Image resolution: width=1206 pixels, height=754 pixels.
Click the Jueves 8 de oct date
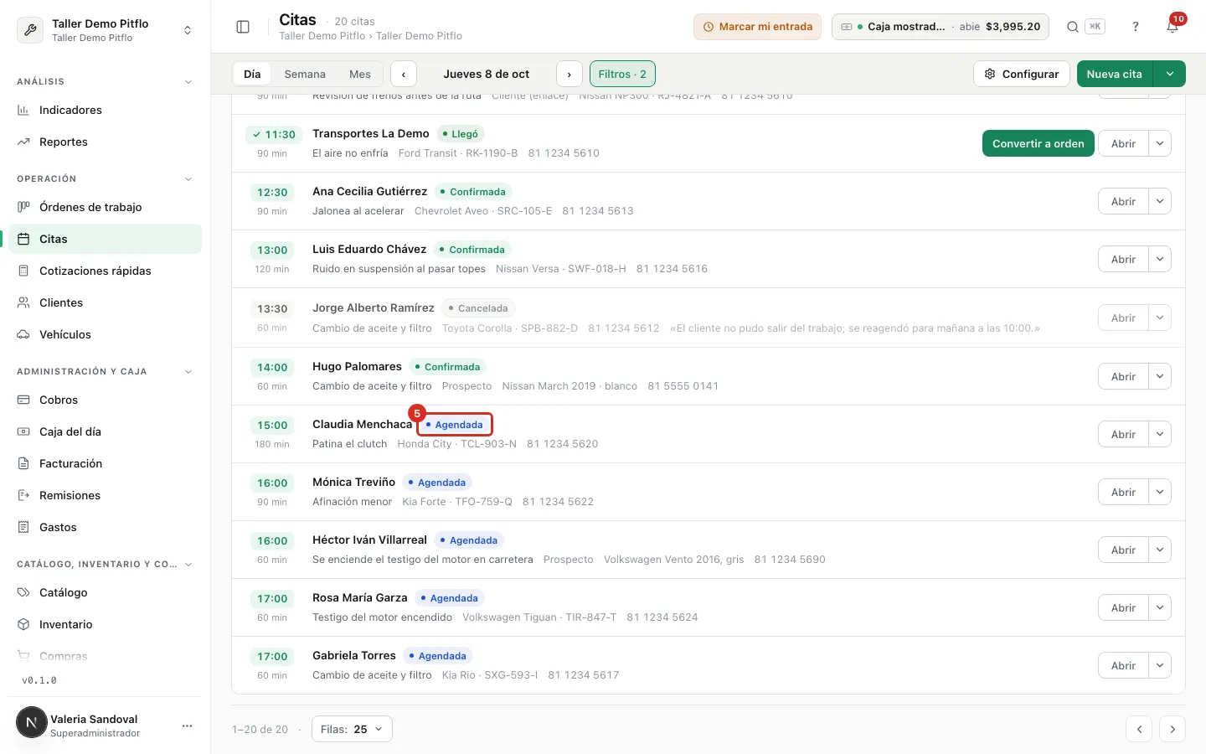click(x=487, y=74)
